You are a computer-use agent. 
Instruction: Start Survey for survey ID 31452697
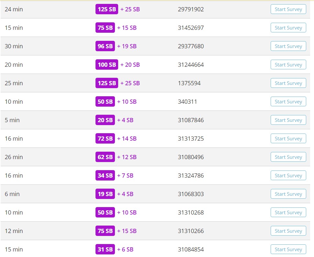(288, 28)
